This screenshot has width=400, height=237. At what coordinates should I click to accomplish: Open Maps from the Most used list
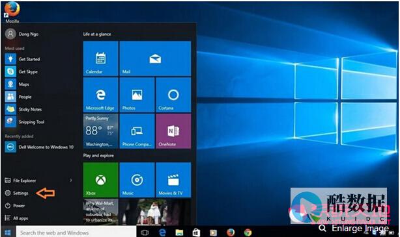tap(17, 84)
